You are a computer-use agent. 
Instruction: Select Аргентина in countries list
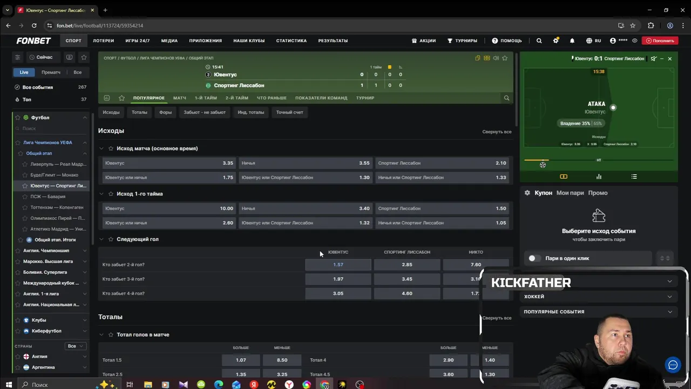click(x=43, y=367)
